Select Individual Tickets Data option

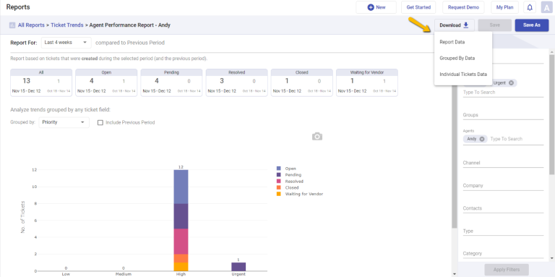463,74
